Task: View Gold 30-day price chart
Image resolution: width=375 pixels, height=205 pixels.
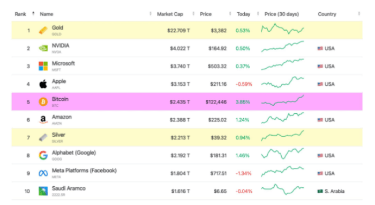Action: [282, 29]
